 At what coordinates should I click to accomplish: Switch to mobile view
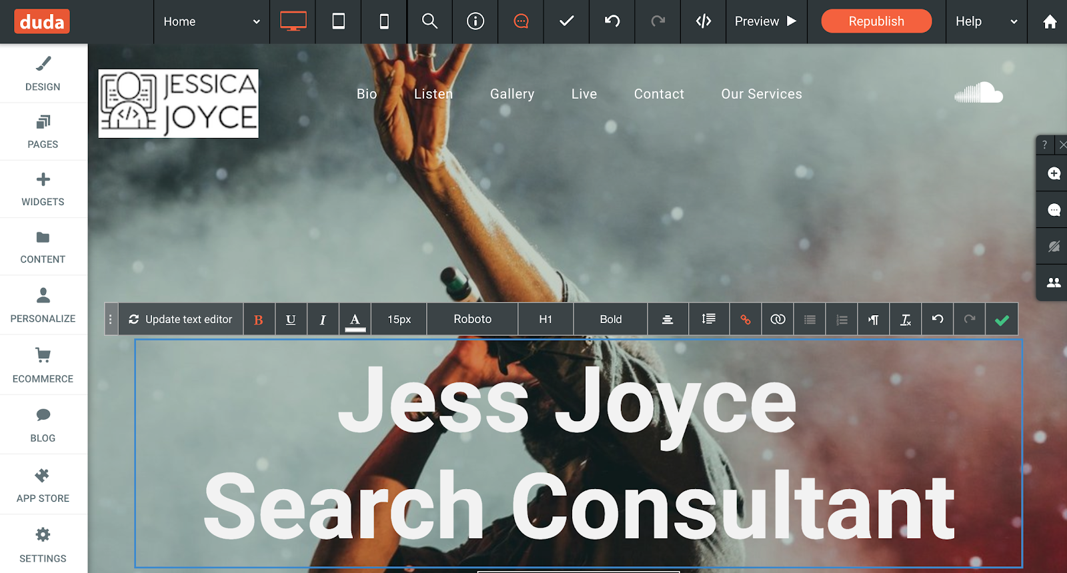384,21
